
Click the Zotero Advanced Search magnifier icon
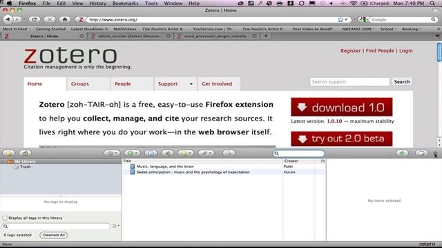click(x=229, y=153)
